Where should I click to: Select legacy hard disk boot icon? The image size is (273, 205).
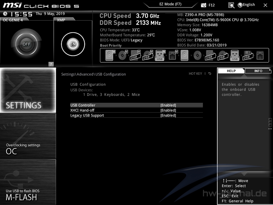[184, 55]
